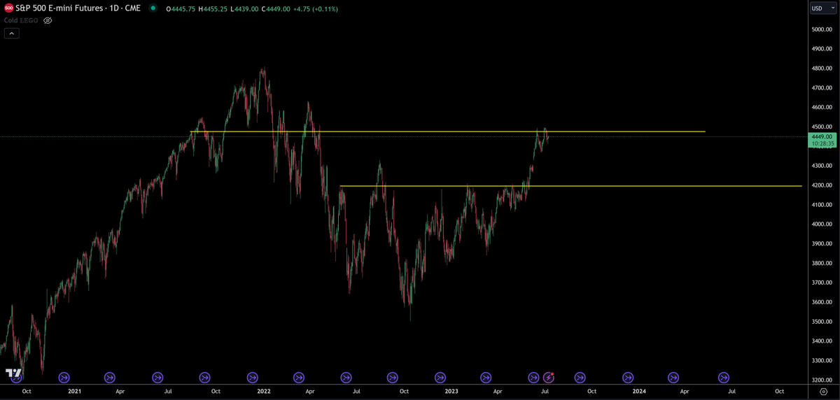Click the rollover marker just left of 2021 label
The width and height of the screenshot is (840, 400).
pyautogui.click(x=64, y=377)
